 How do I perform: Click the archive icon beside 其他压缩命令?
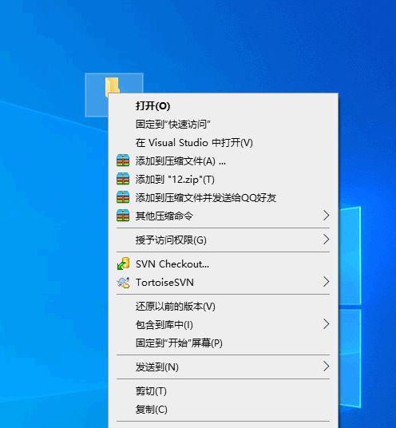[x=123, y=216]
